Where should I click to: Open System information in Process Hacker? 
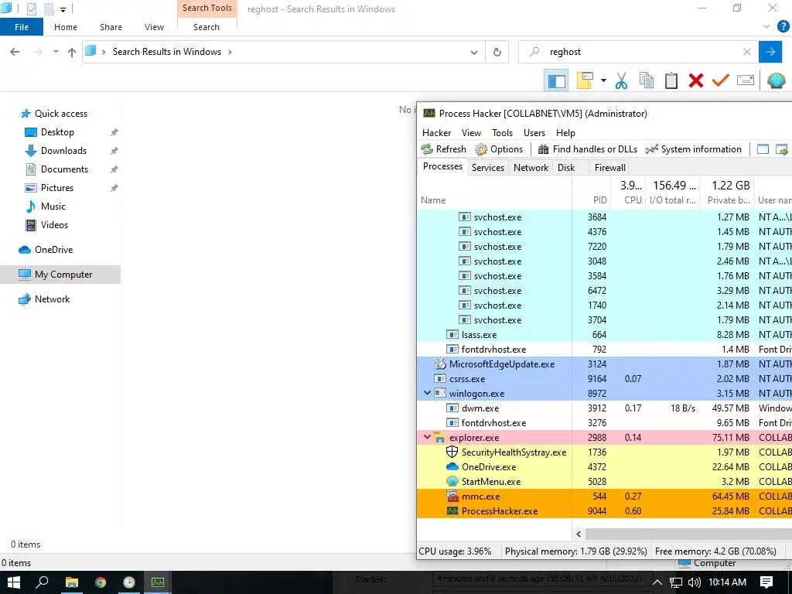694,149
